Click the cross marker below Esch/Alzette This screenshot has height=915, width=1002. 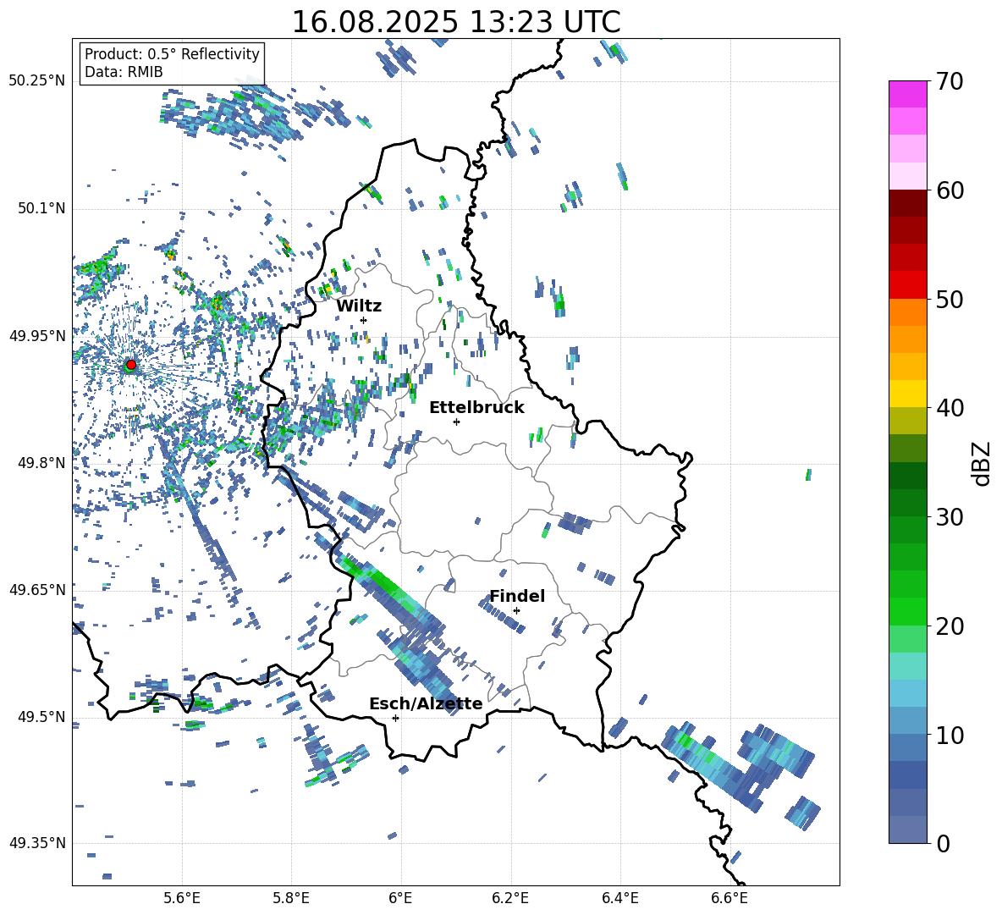click(x=395, y=718)
